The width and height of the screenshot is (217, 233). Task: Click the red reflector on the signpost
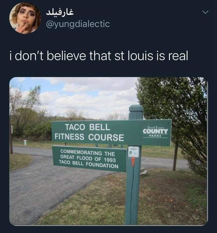(133, 161)
